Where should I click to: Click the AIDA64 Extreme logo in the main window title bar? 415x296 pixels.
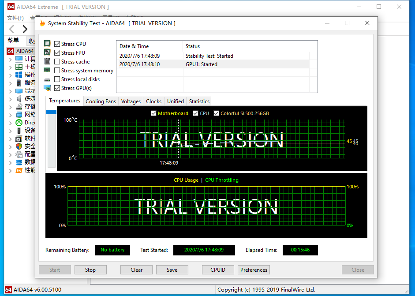click(x=11, y=7)
